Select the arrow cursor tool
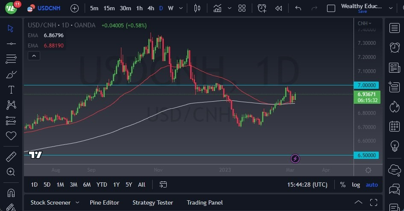The height and width of the screenshot is (211, 404). click(x=11, y=28)
